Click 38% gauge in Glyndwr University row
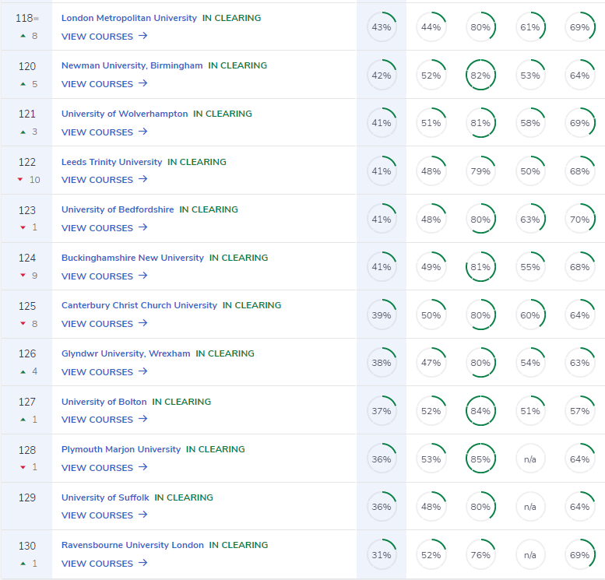Viewport: 605px width, 580px height. coord(382,363)
